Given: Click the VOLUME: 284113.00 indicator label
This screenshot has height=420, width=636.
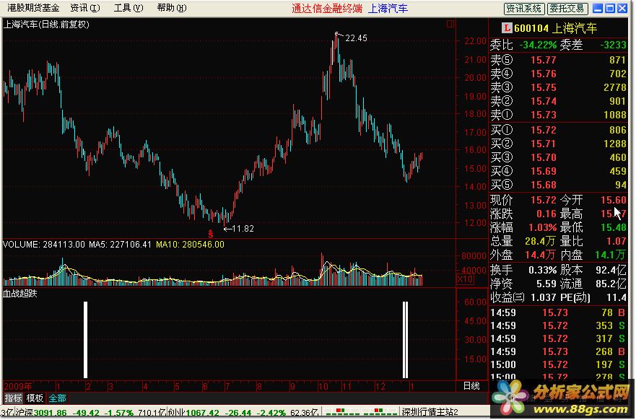Looking at the screenshot, I should tap(44, 245).
